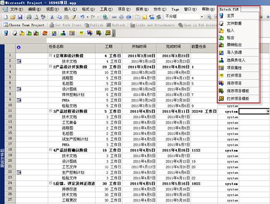Click the Choose Team Project button

[x=24, y=25]
